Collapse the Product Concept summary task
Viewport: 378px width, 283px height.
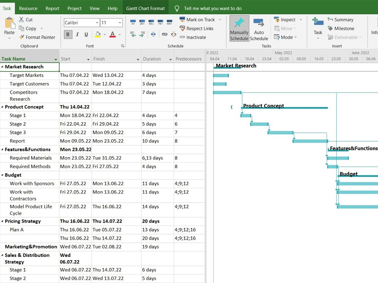(2, 107)
